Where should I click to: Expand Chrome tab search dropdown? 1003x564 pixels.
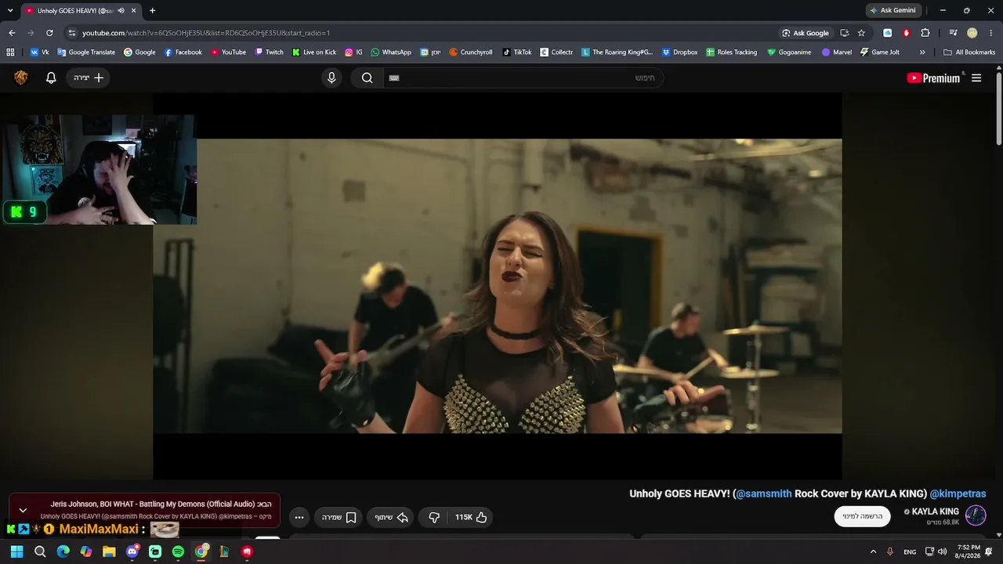coord(10,11)
